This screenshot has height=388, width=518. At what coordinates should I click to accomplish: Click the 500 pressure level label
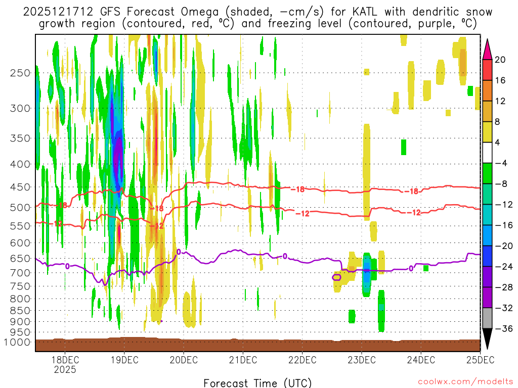point(20,208)
